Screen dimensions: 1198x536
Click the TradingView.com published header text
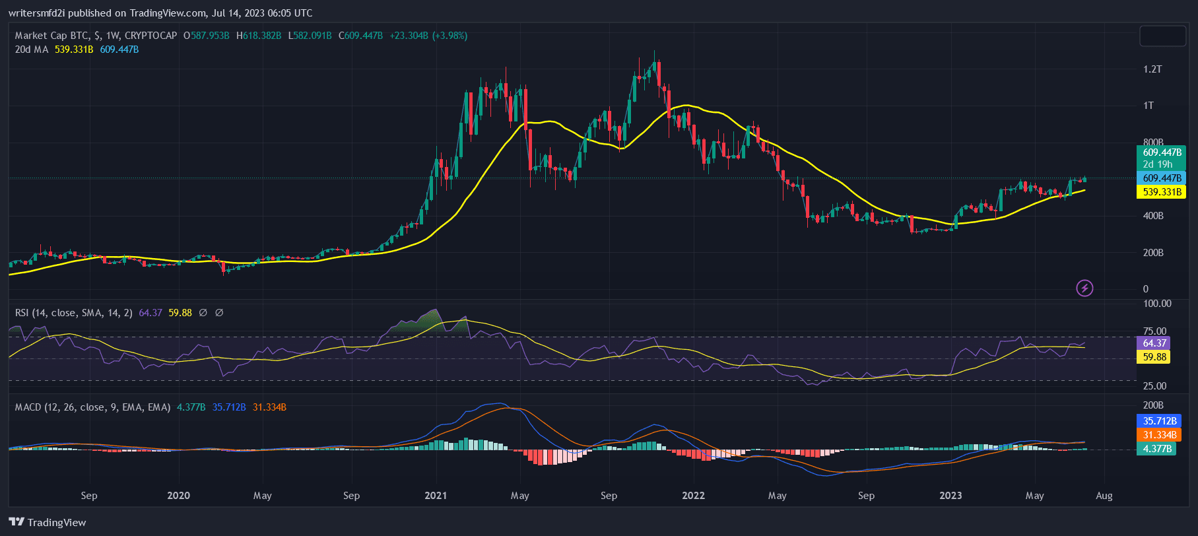[160, 13]
